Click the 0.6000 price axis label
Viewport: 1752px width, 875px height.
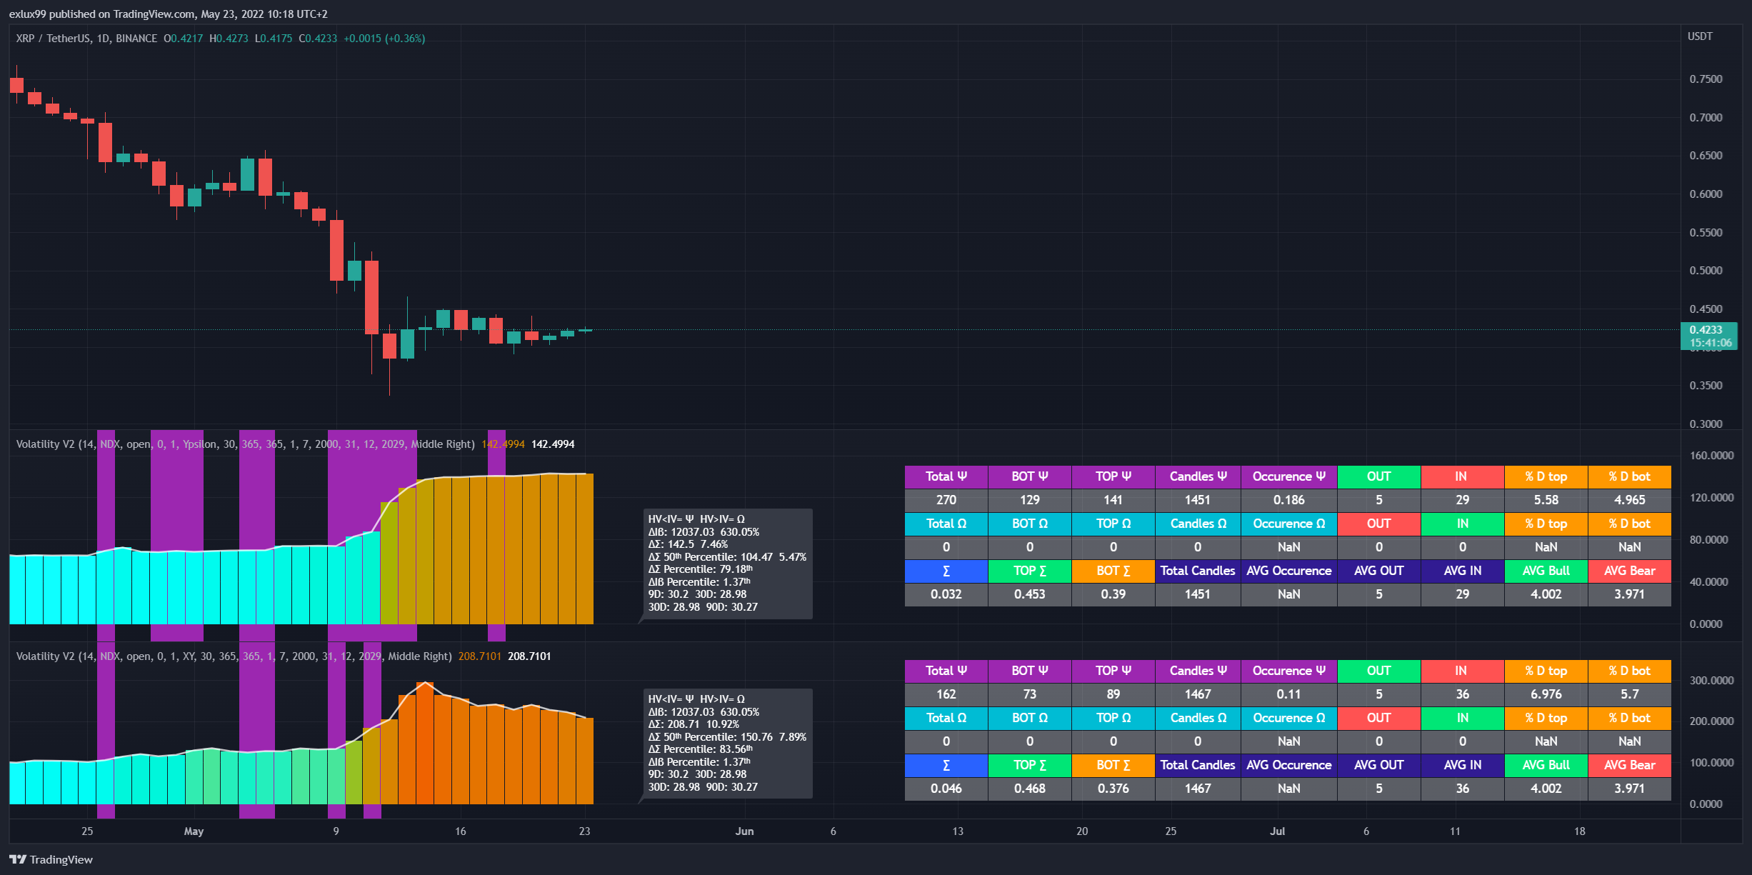pyautogui.click(x=1706, y=194)
